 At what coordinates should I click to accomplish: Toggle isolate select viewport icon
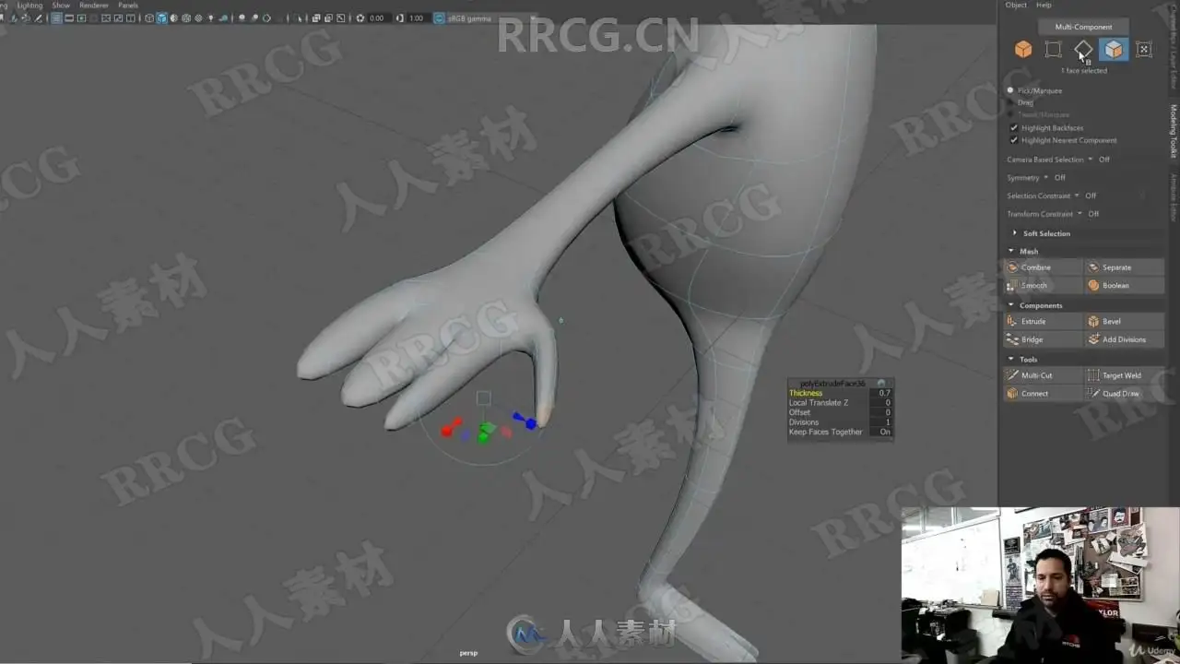[x=299, y=18]
